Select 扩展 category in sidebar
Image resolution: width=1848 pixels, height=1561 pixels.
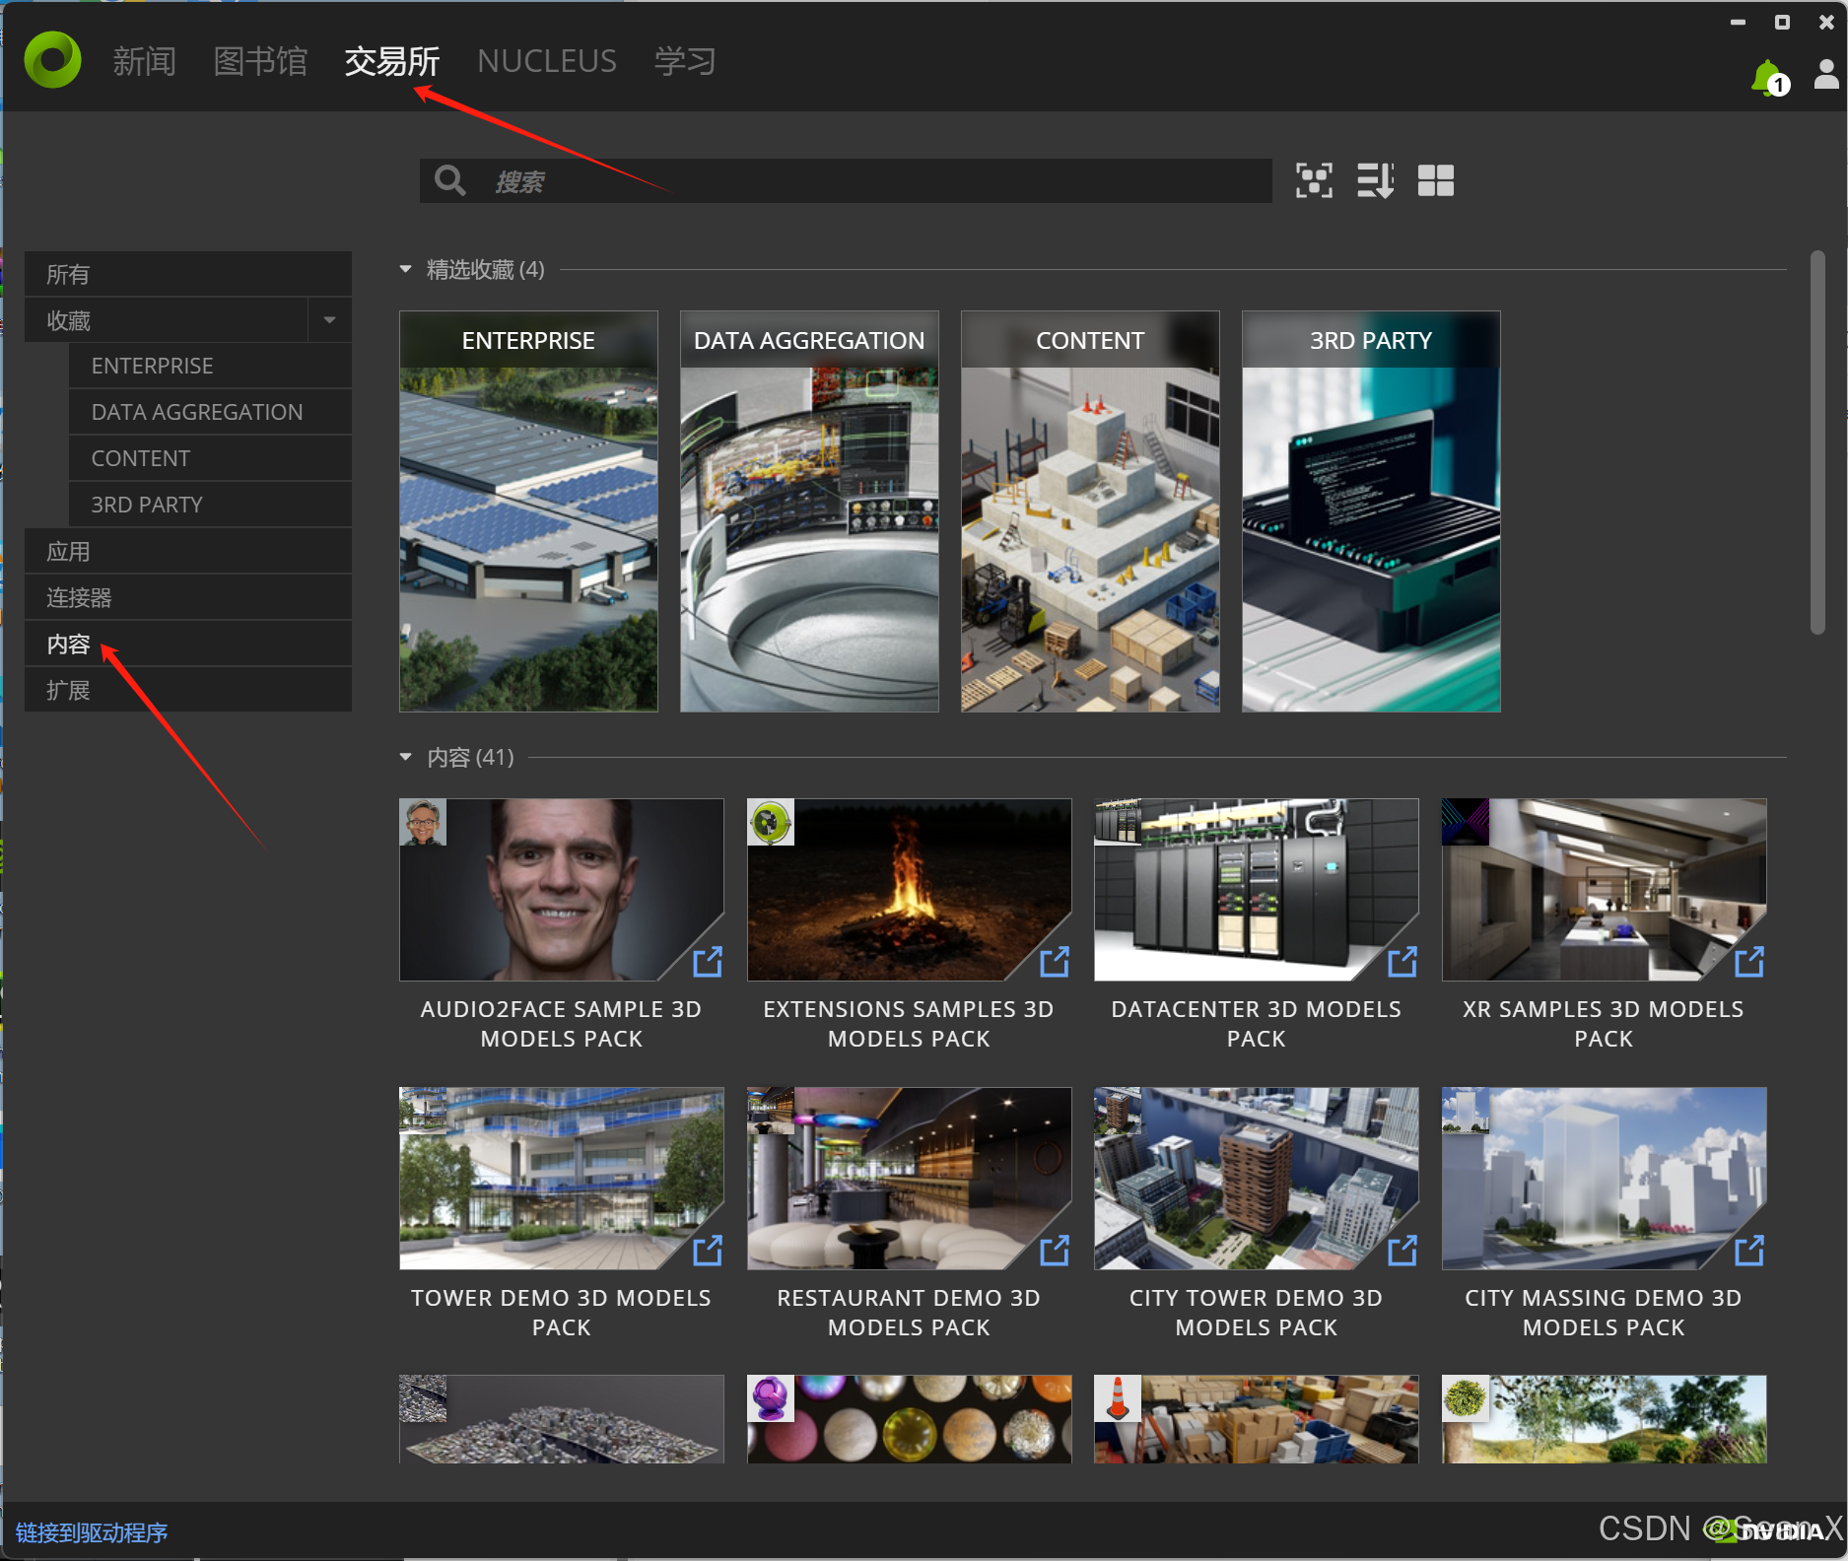tap(188, 690)
